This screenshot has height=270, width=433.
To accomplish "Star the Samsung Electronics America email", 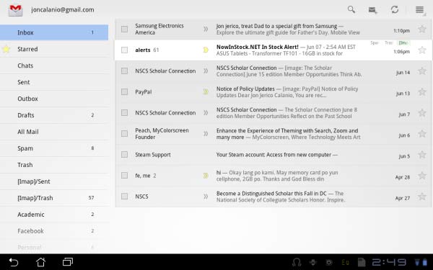I will pyautogui.click(x=422, y=29).
